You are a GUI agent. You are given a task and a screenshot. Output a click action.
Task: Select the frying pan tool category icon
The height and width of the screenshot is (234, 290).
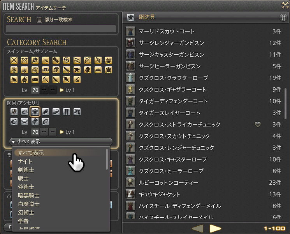[35, 80]
